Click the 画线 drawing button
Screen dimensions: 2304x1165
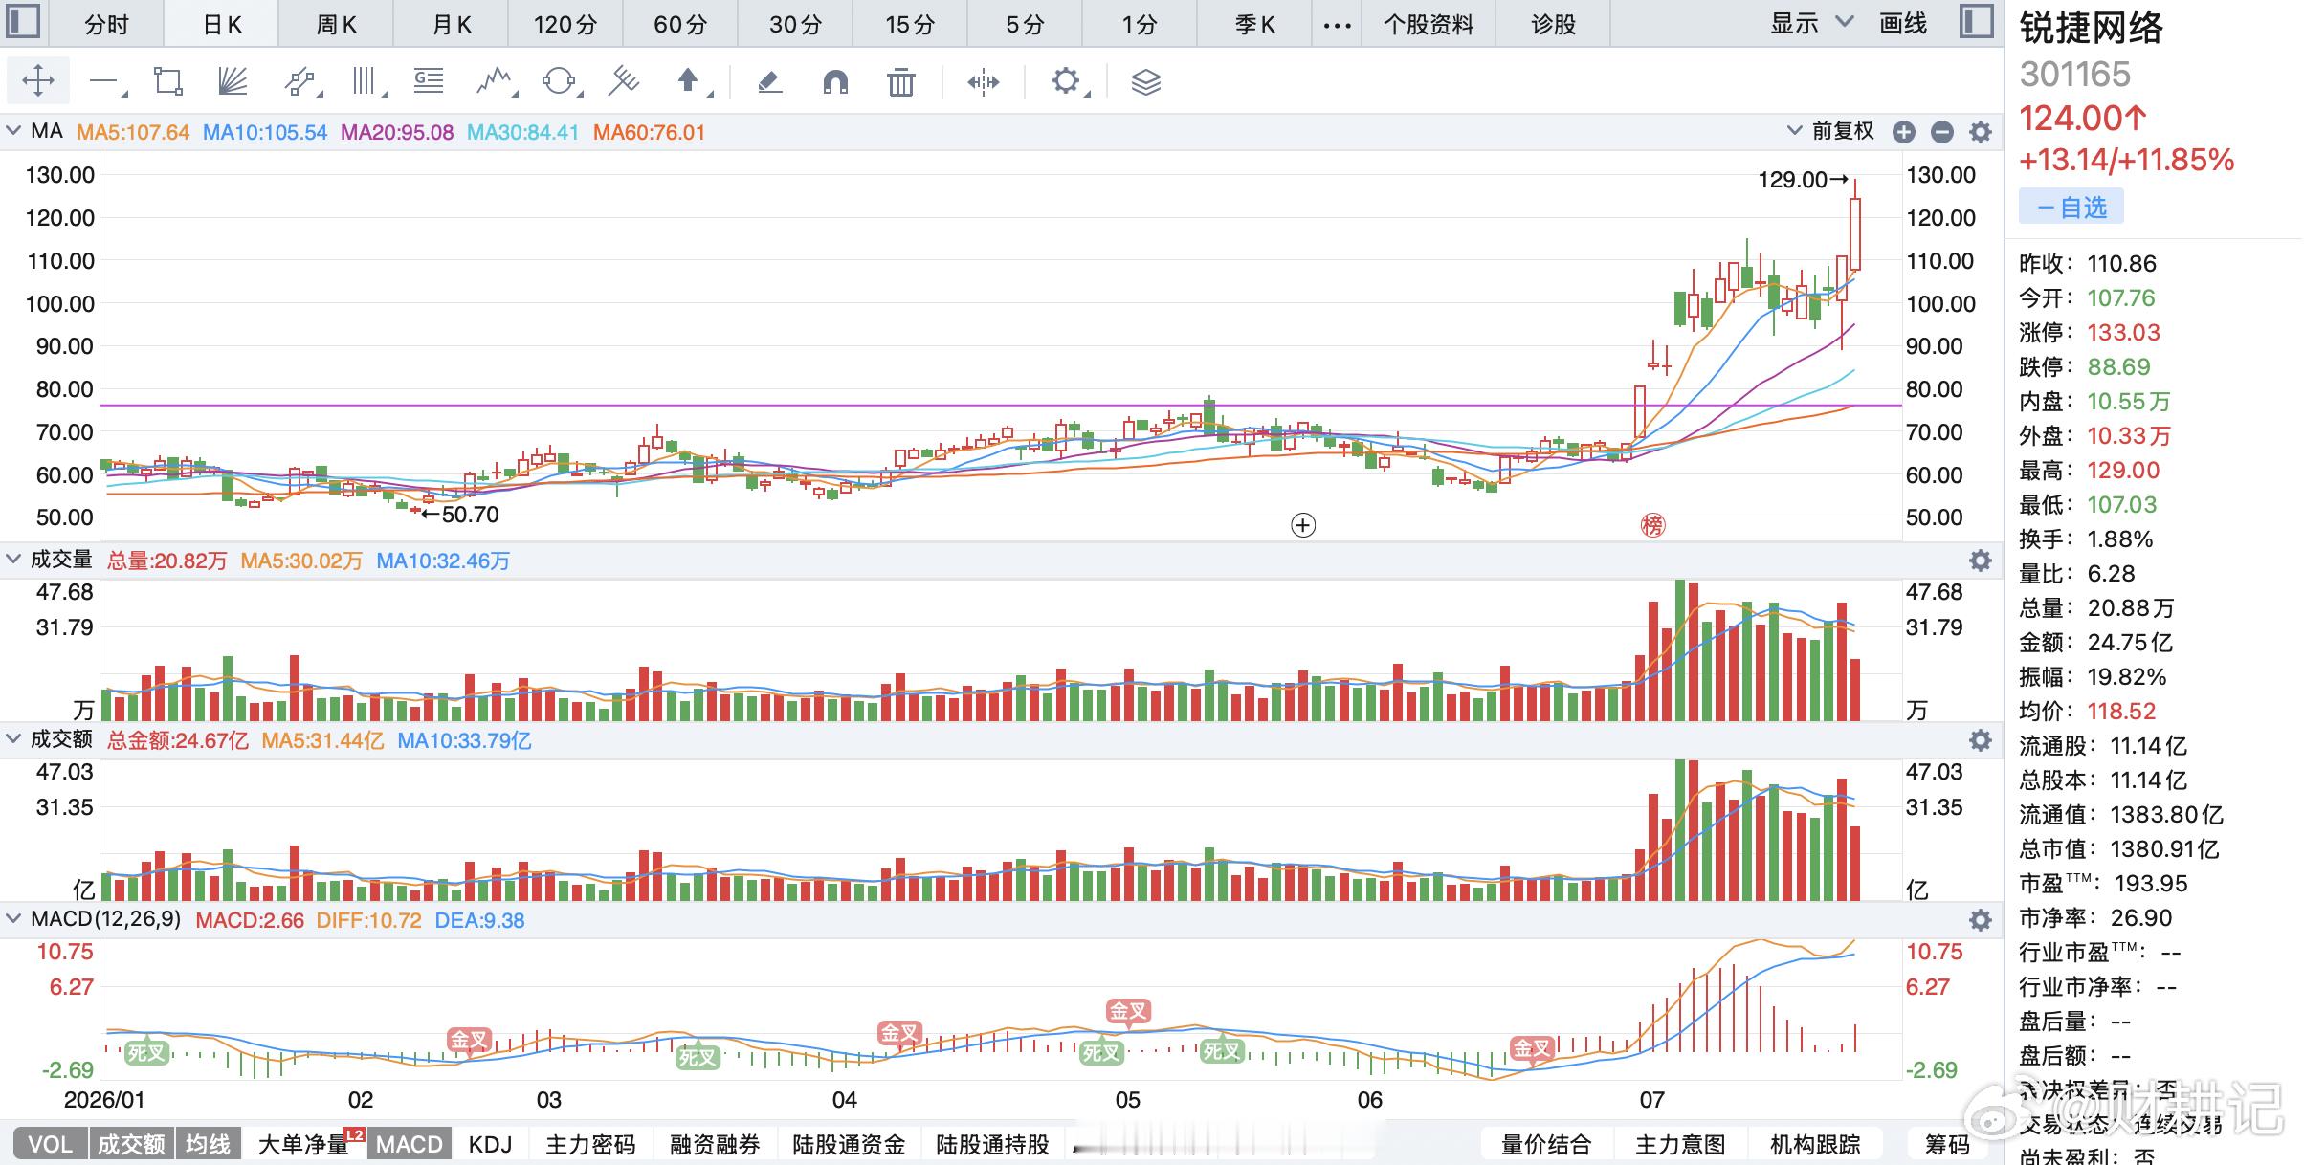click(x=1903, y=23)
